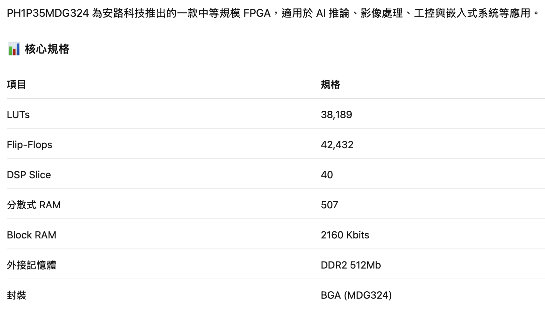545x311 pixels.
Task: Click the 38,189 LUTs value
Action: click(x=336, y=115)
